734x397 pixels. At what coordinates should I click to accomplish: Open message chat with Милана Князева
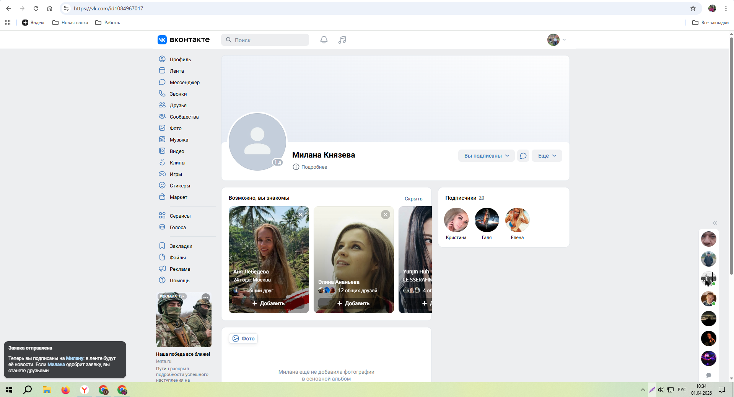coord(523,156)
